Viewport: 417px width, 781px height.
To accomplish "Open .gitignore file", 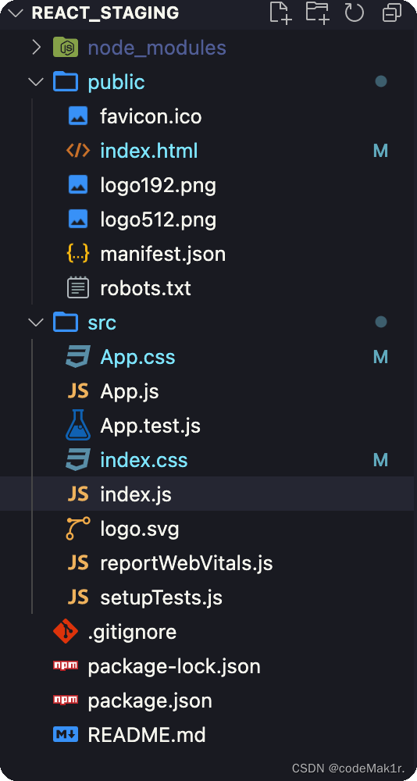I will (x=132, y=633).
